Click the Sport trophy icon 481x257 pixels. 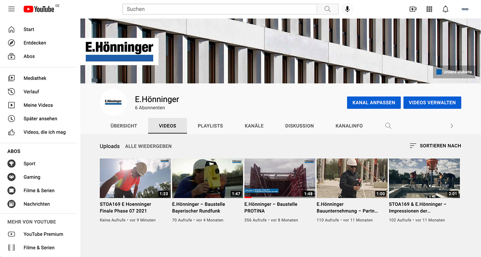(12, 164)
